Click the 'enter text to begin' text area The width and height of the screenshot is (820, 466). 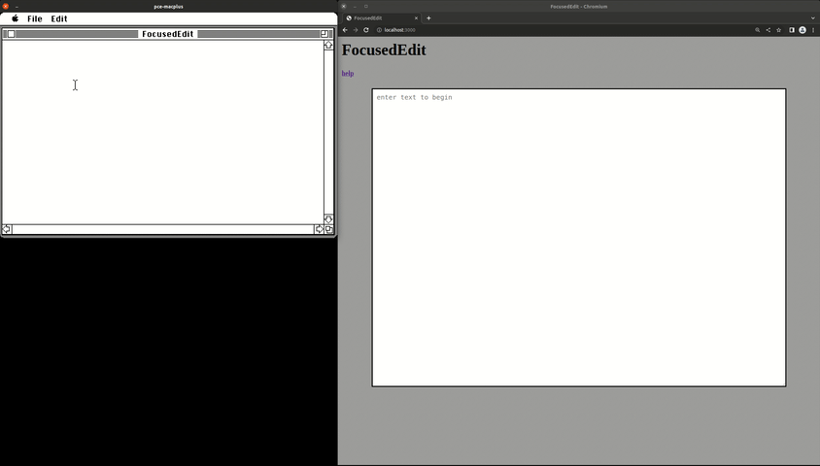click(x=578, y=238)
